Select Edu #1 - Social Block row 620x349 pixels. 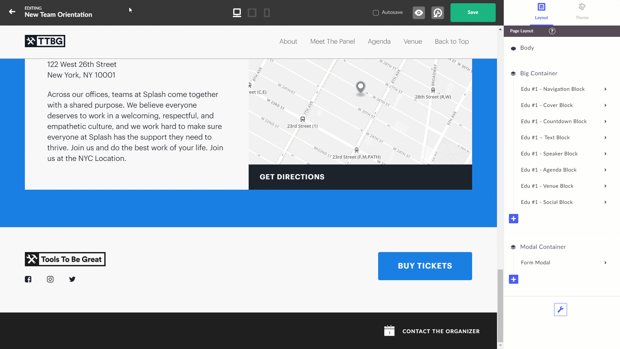pyautogui.click(x=563, y=202)
